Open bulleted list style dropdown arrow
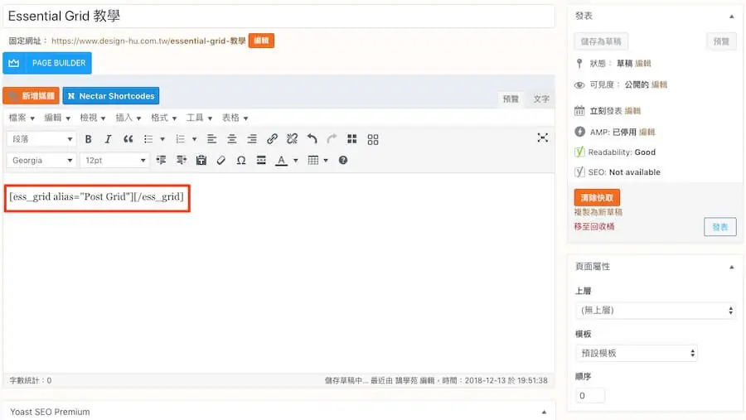 162,139
